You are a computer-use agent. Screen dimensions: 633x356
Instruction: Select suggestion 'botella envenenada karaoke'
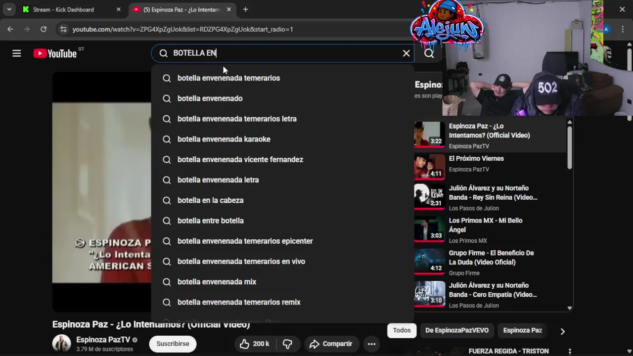point(282,139)
